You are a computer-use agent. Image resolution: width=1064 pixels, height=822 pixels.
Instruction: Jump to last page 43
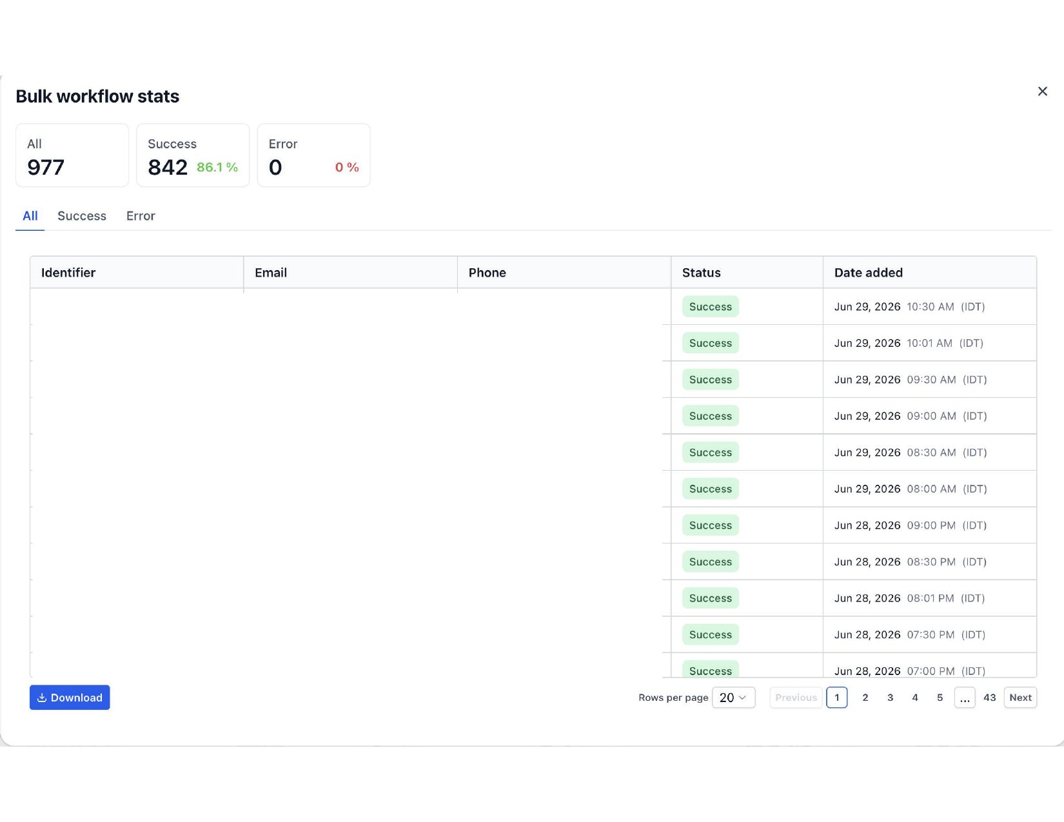click(x=990, y=698)
